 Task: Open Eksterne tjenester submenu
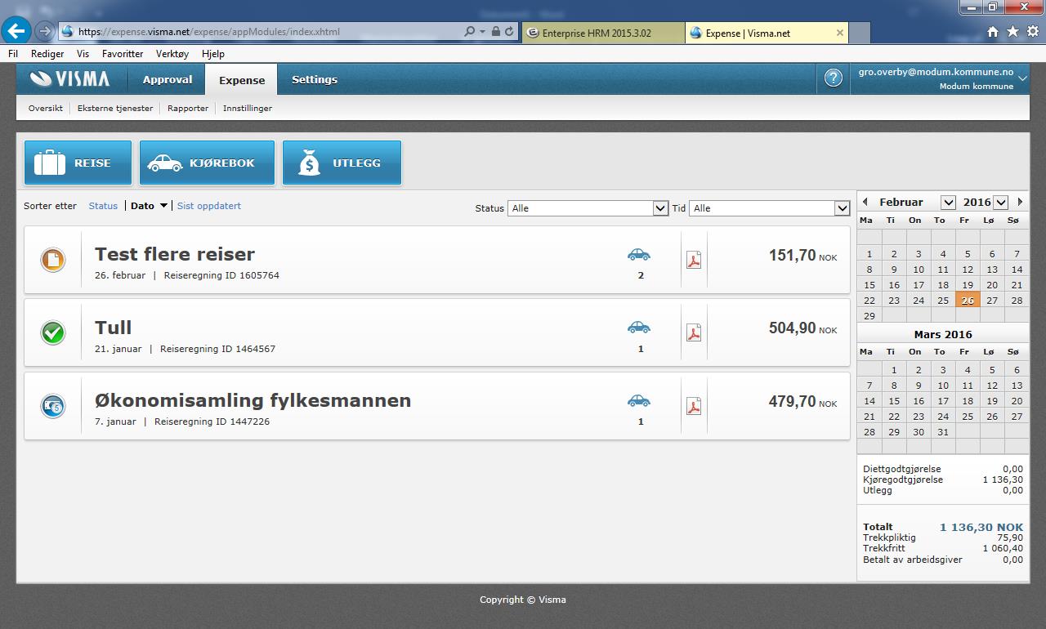pyautogui.click(x=115, y=108)
